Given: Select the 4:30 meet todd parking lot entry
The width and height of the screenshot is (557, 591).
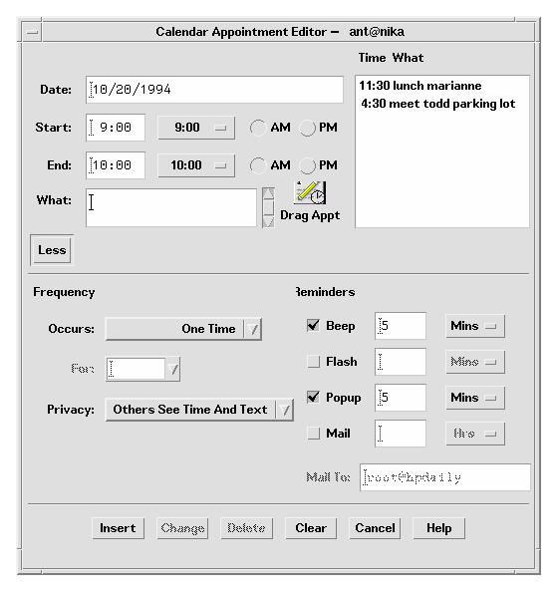Looking at the screenshot, I should click(x=437, y=104).
